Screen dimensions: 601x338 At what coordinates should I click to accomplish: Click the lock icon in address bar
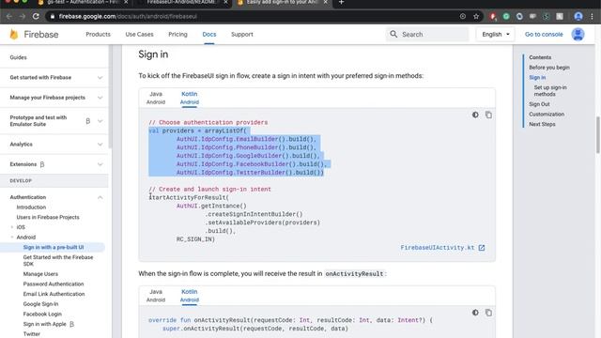(53, 17)
